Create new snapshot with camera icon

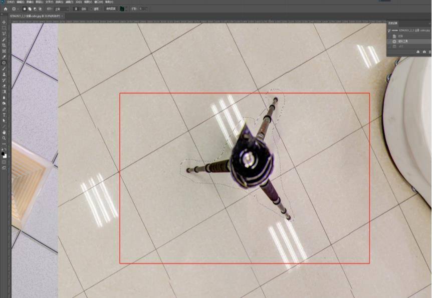coord(424,51)
